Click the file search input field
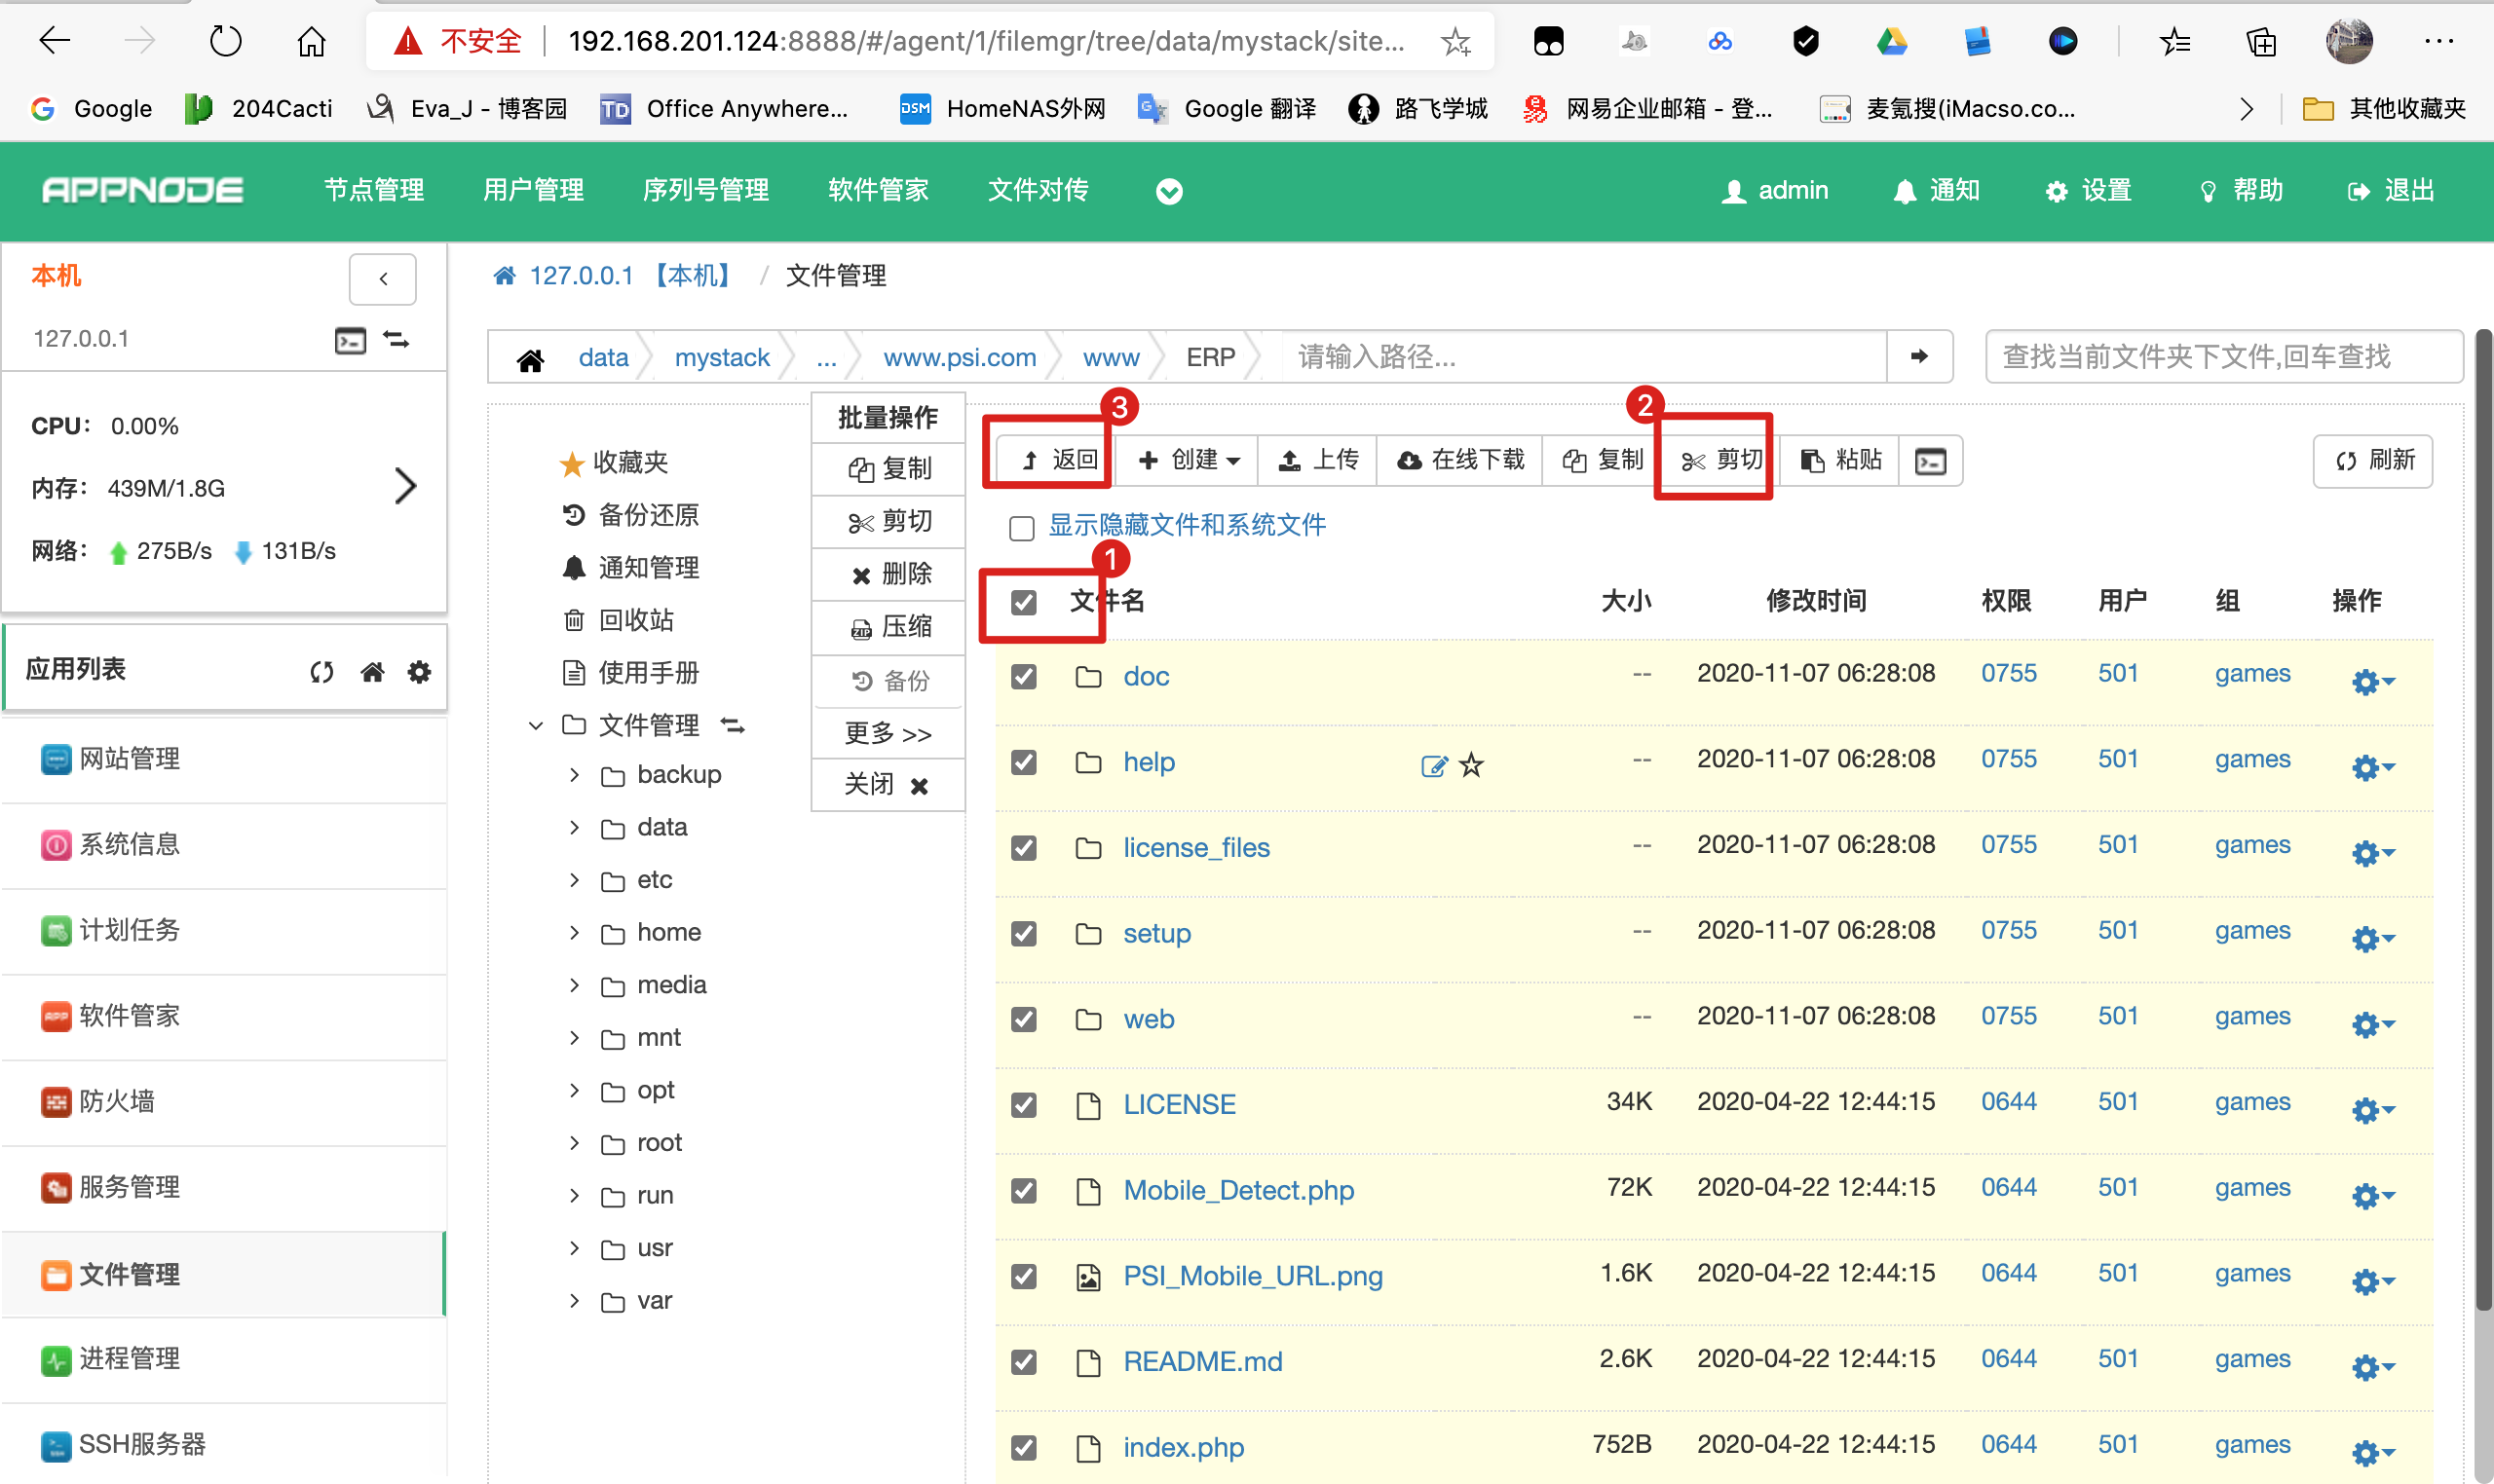Image resolution: width=2494 pixels, height=1484 pixels. (2221, 357)
